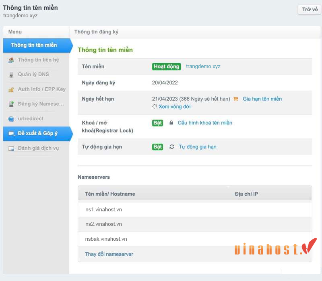This screenshot has width=322, height=281.
Task: Click the globe icon beside urlredirect
Action: coord(11,119)
